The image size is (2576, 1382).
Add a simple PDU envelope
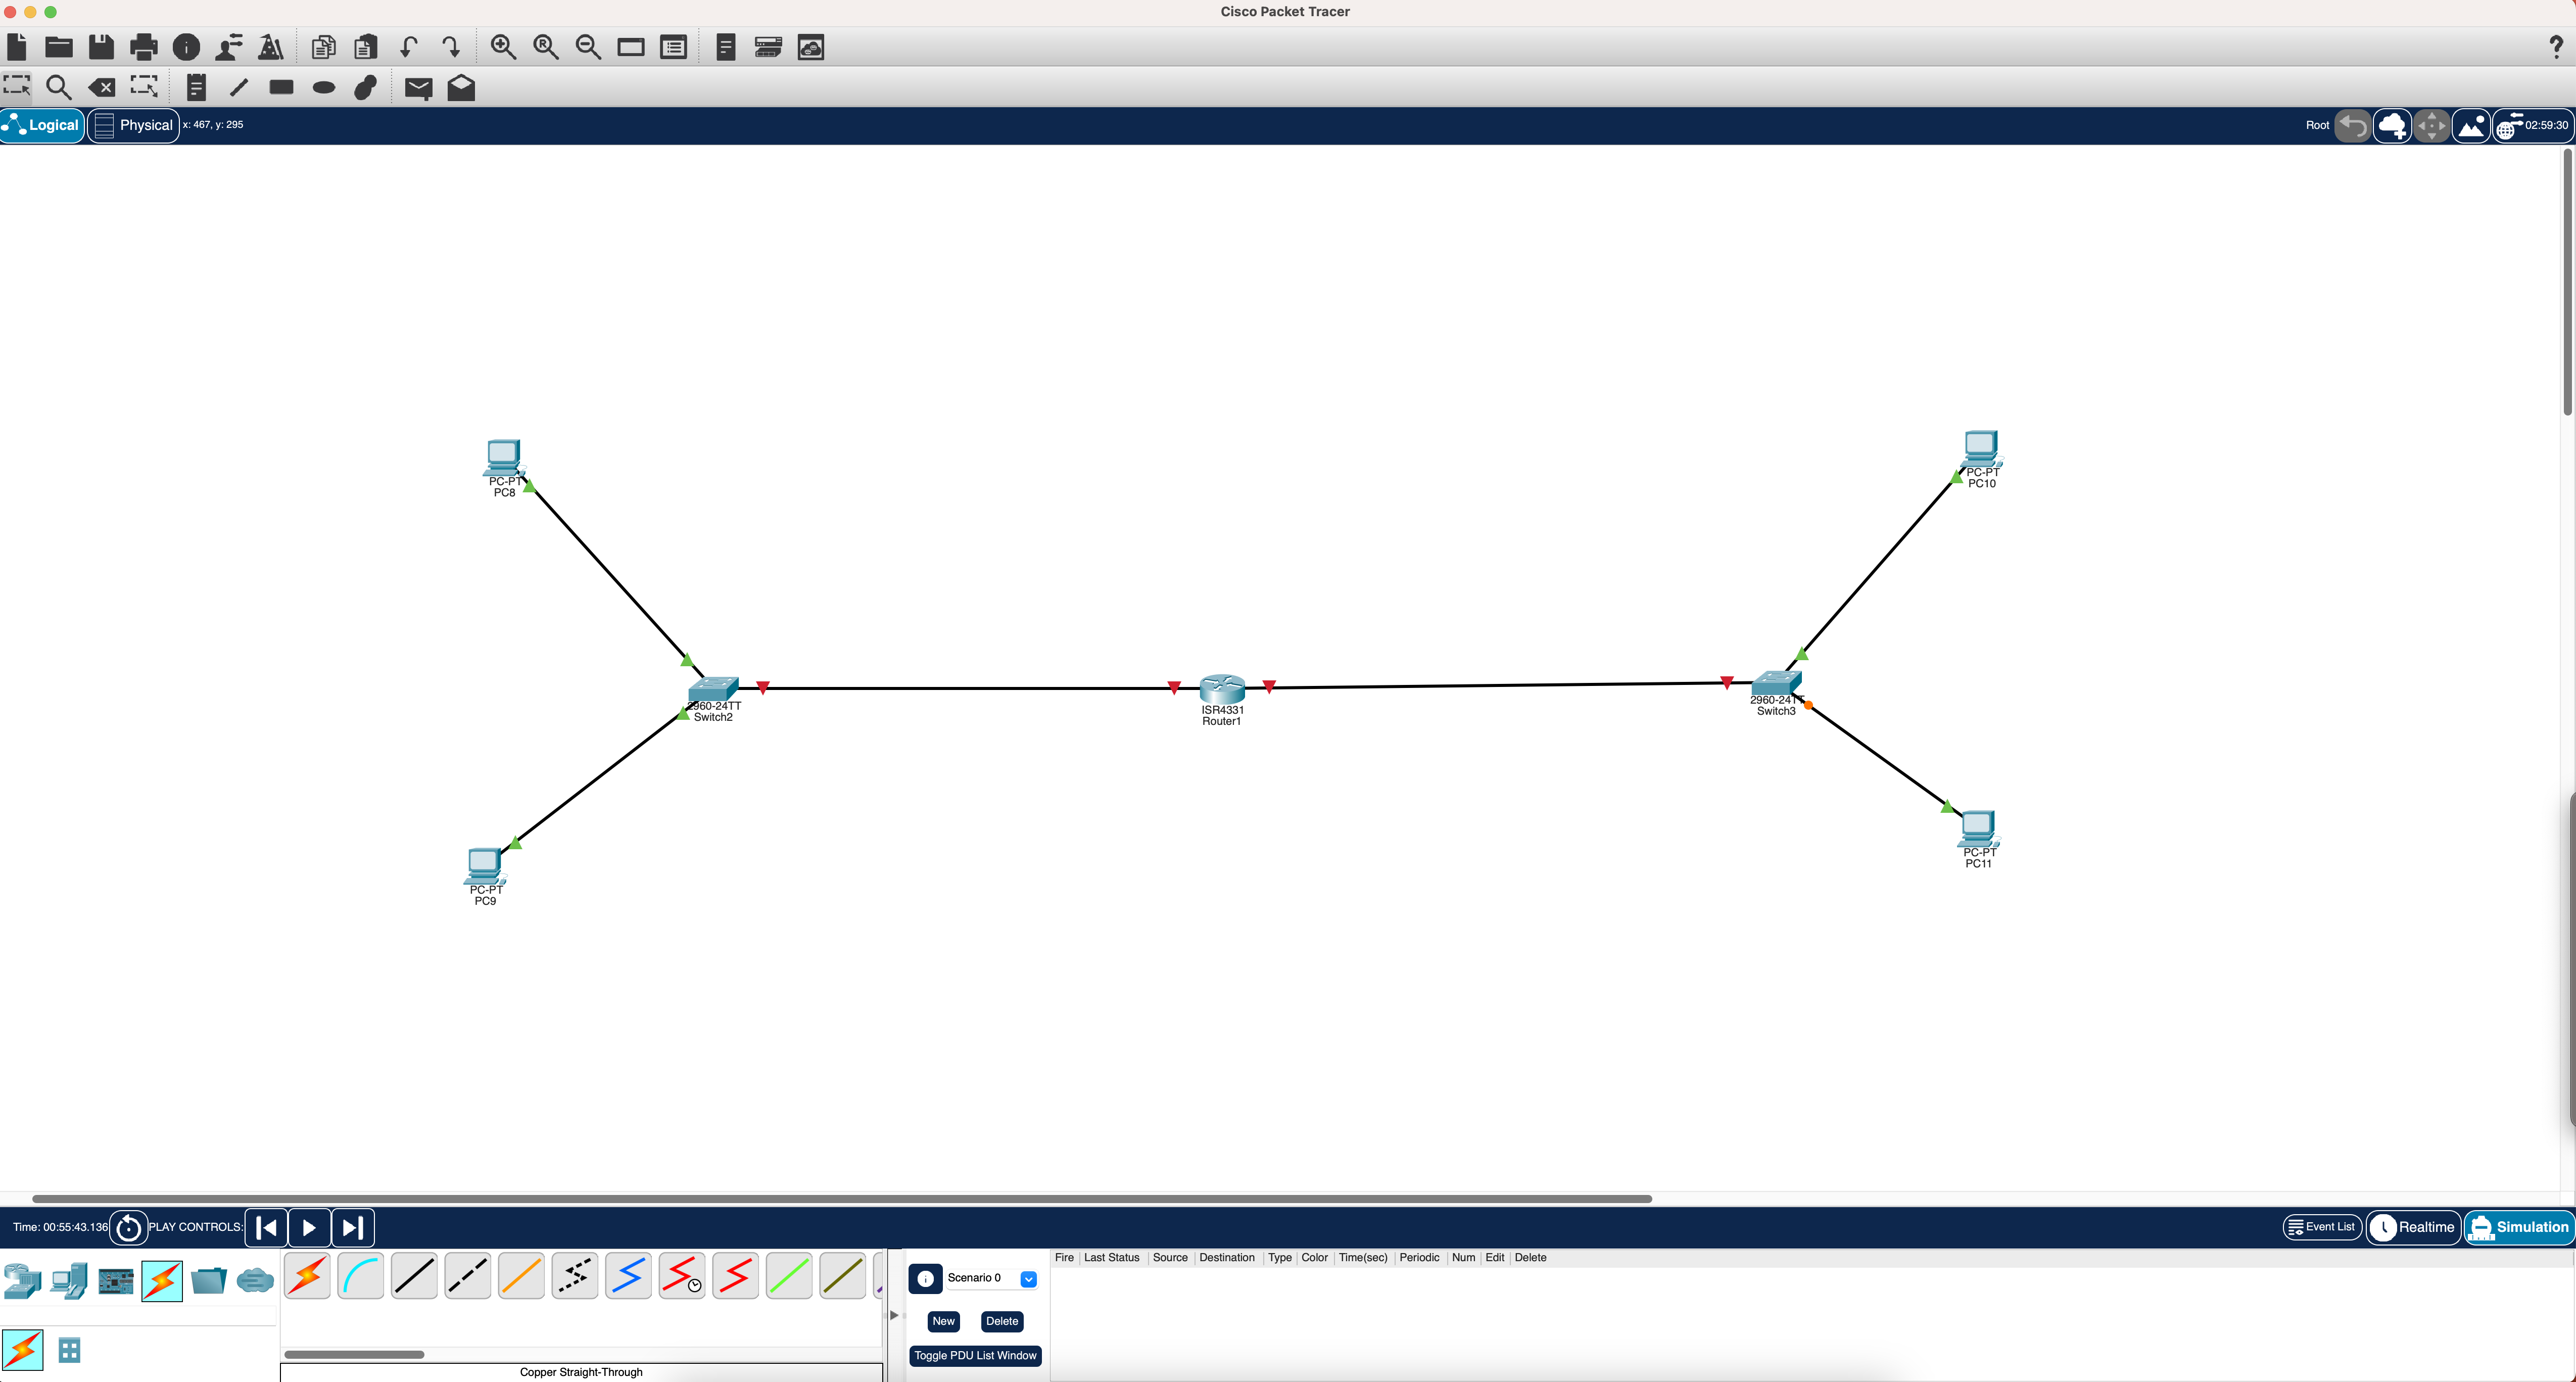[418, 88]
